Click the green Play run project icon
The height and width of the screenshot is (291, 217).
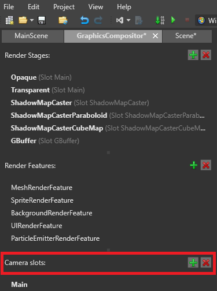click(173, 20)
